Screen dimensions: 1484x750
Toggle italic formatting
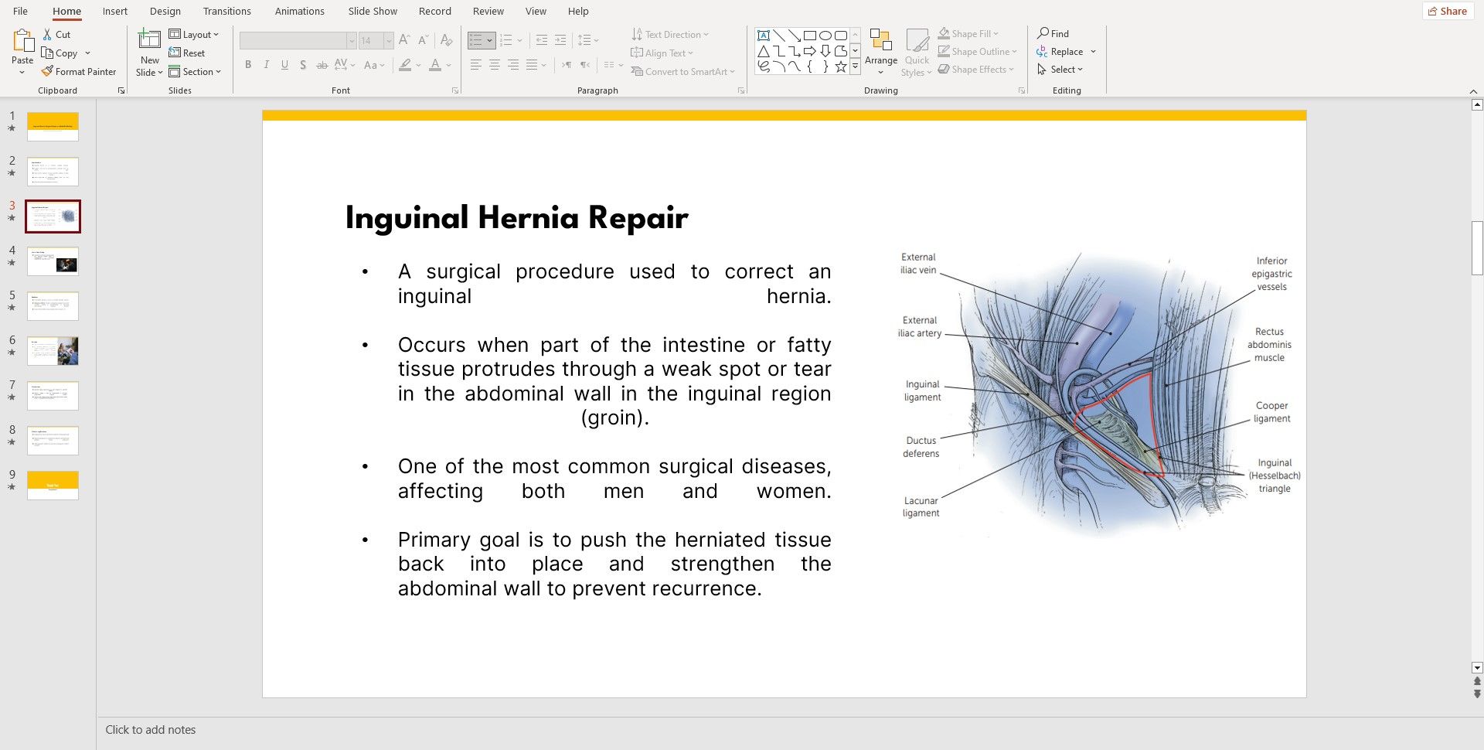point(266,65)
